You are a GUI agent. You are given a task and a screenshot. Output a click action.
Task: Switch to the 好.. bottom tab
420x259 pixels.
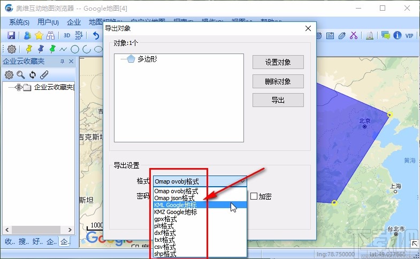[x=37, y=241]
